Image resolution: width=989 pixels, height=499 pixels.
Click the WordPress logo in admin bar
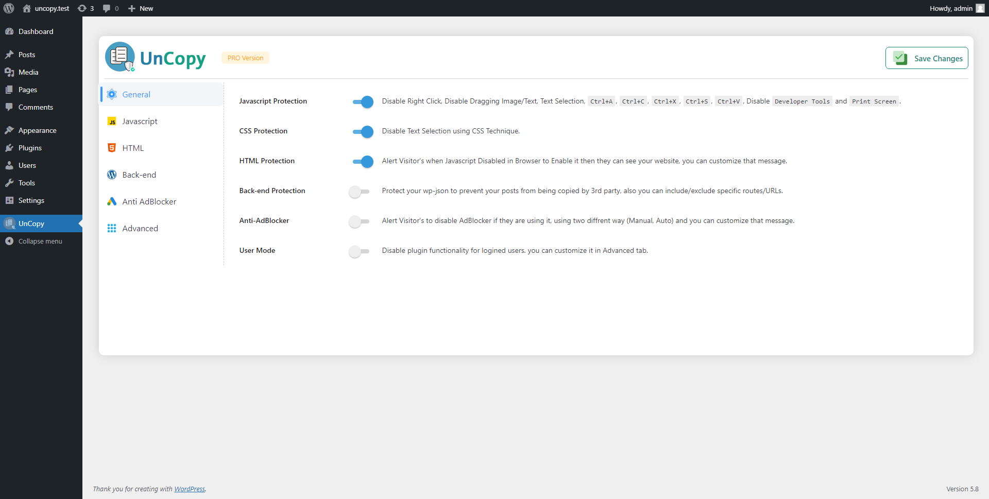9,8
